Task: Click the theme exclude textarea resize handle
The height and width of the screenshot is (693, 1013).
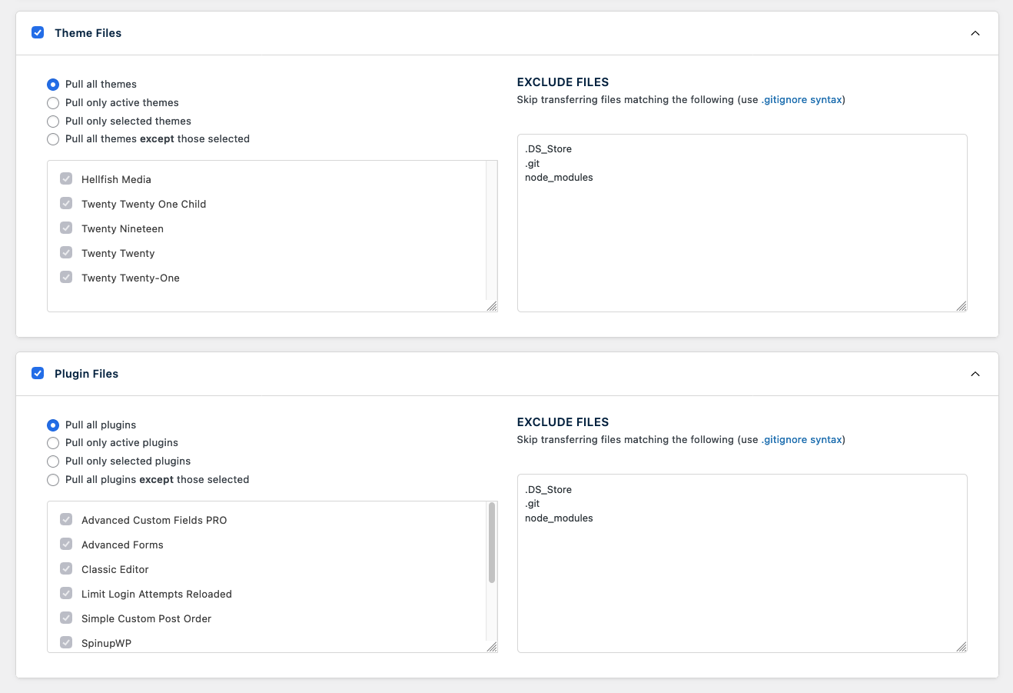Action: coord(962,306)
